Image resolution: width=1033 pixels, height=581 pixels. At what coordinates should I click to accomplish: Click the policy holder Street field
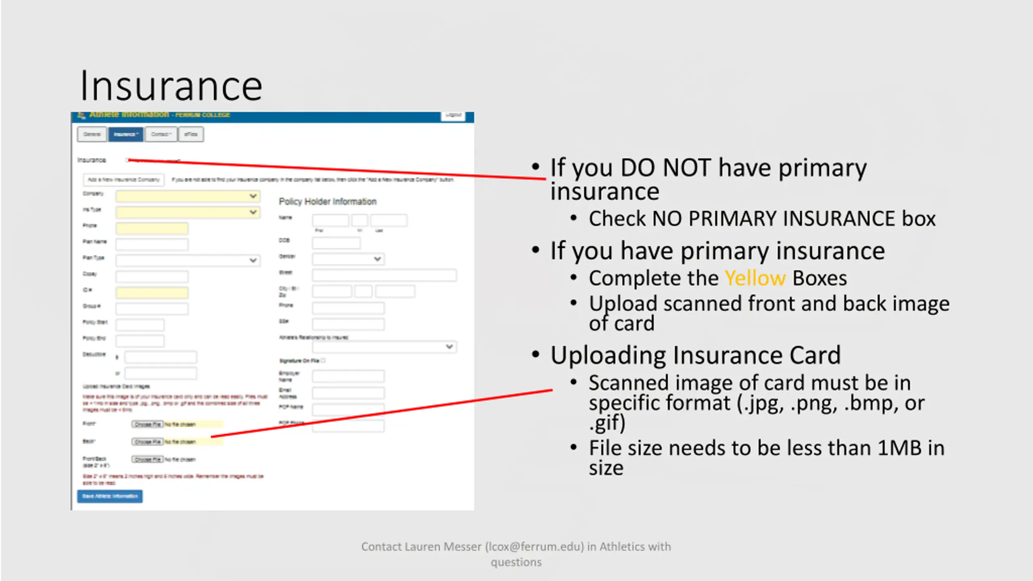[384, 275]
